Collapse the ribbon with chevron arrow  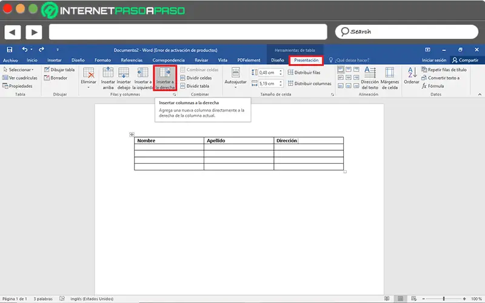pyautogui.click(x=480, y=95)
